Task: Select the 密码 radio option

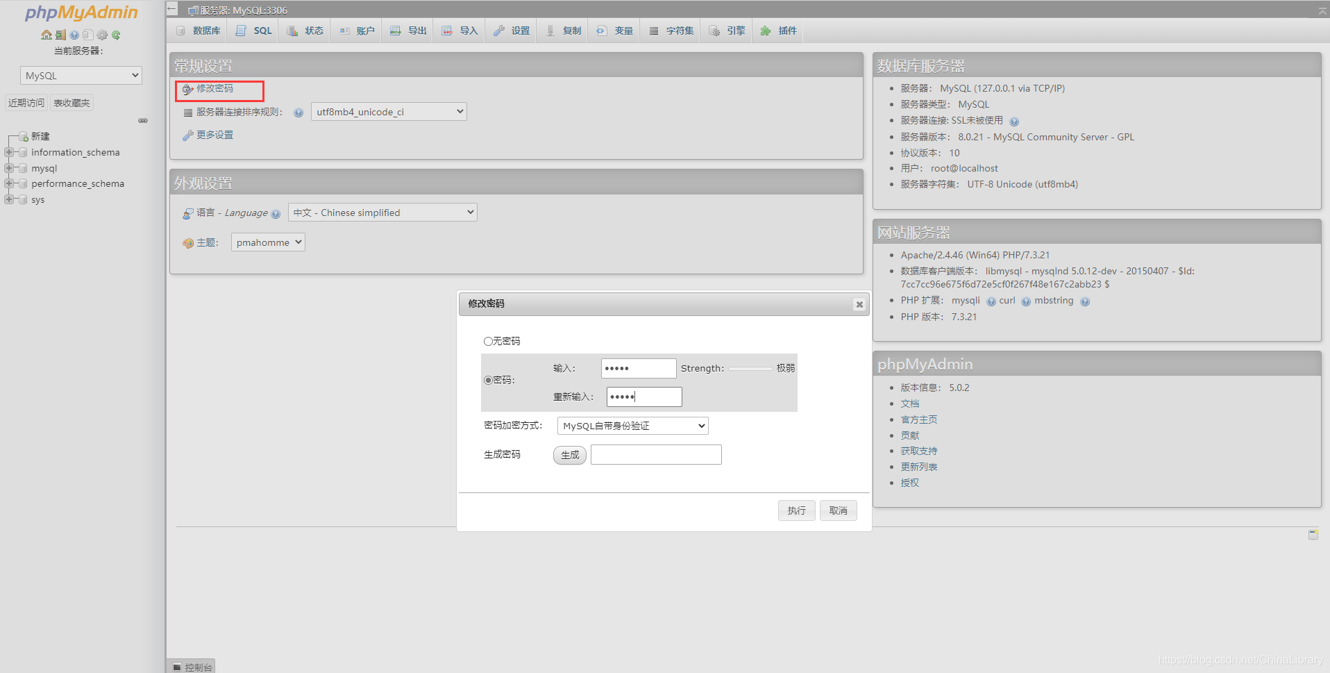Action: 488,380
